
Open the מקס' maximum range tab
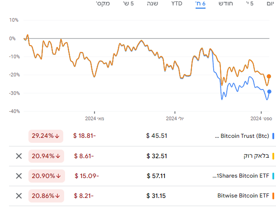pyautogui.click(x=104, y=4)
